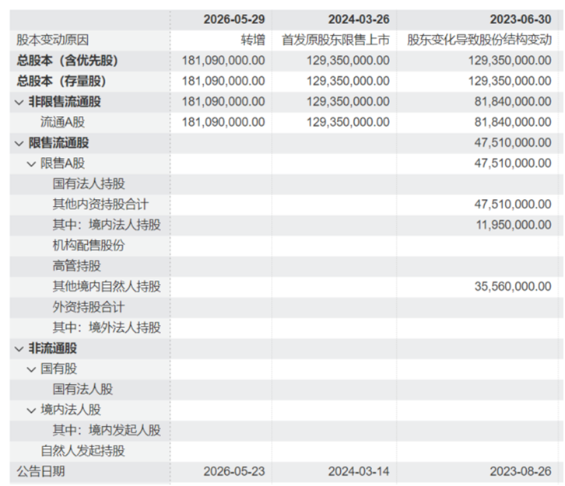The height and width of the screenshot is (486, 565).
Task: Click the 流通A股 row label
Action: coord(63,122)
